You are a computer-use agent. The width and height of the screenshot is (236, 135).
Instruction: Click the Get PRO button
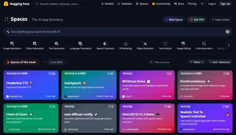point(197,20)
